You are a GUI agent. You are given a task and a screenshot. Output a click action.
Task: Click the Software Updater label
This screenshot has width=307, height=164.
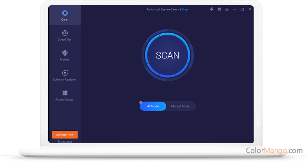pos(65,80)
